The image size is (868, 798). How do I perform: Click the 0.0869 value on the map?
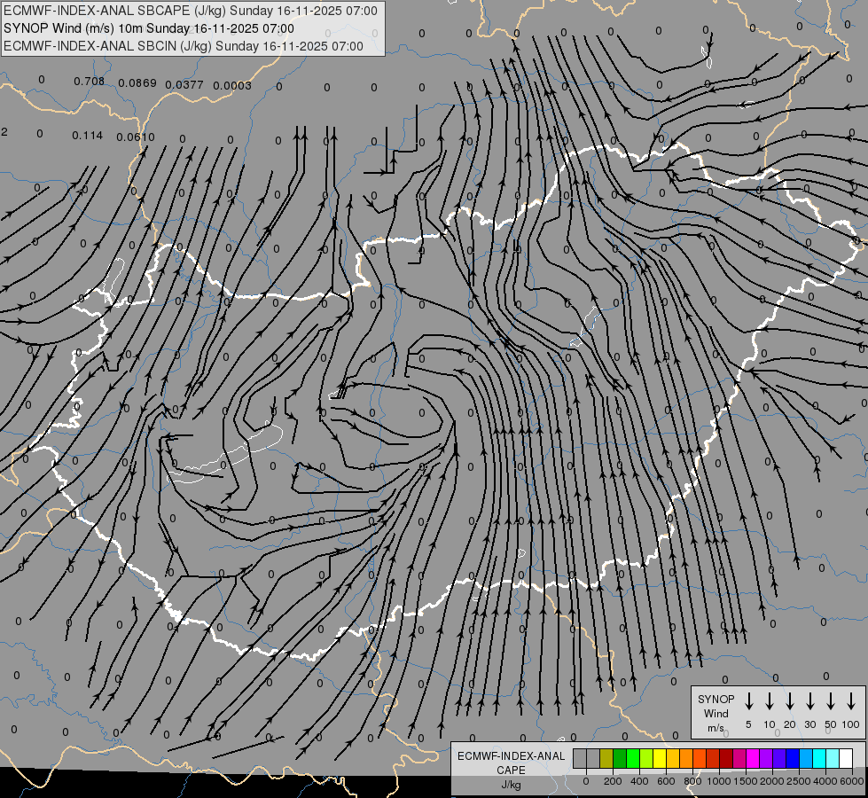(137, 83)
